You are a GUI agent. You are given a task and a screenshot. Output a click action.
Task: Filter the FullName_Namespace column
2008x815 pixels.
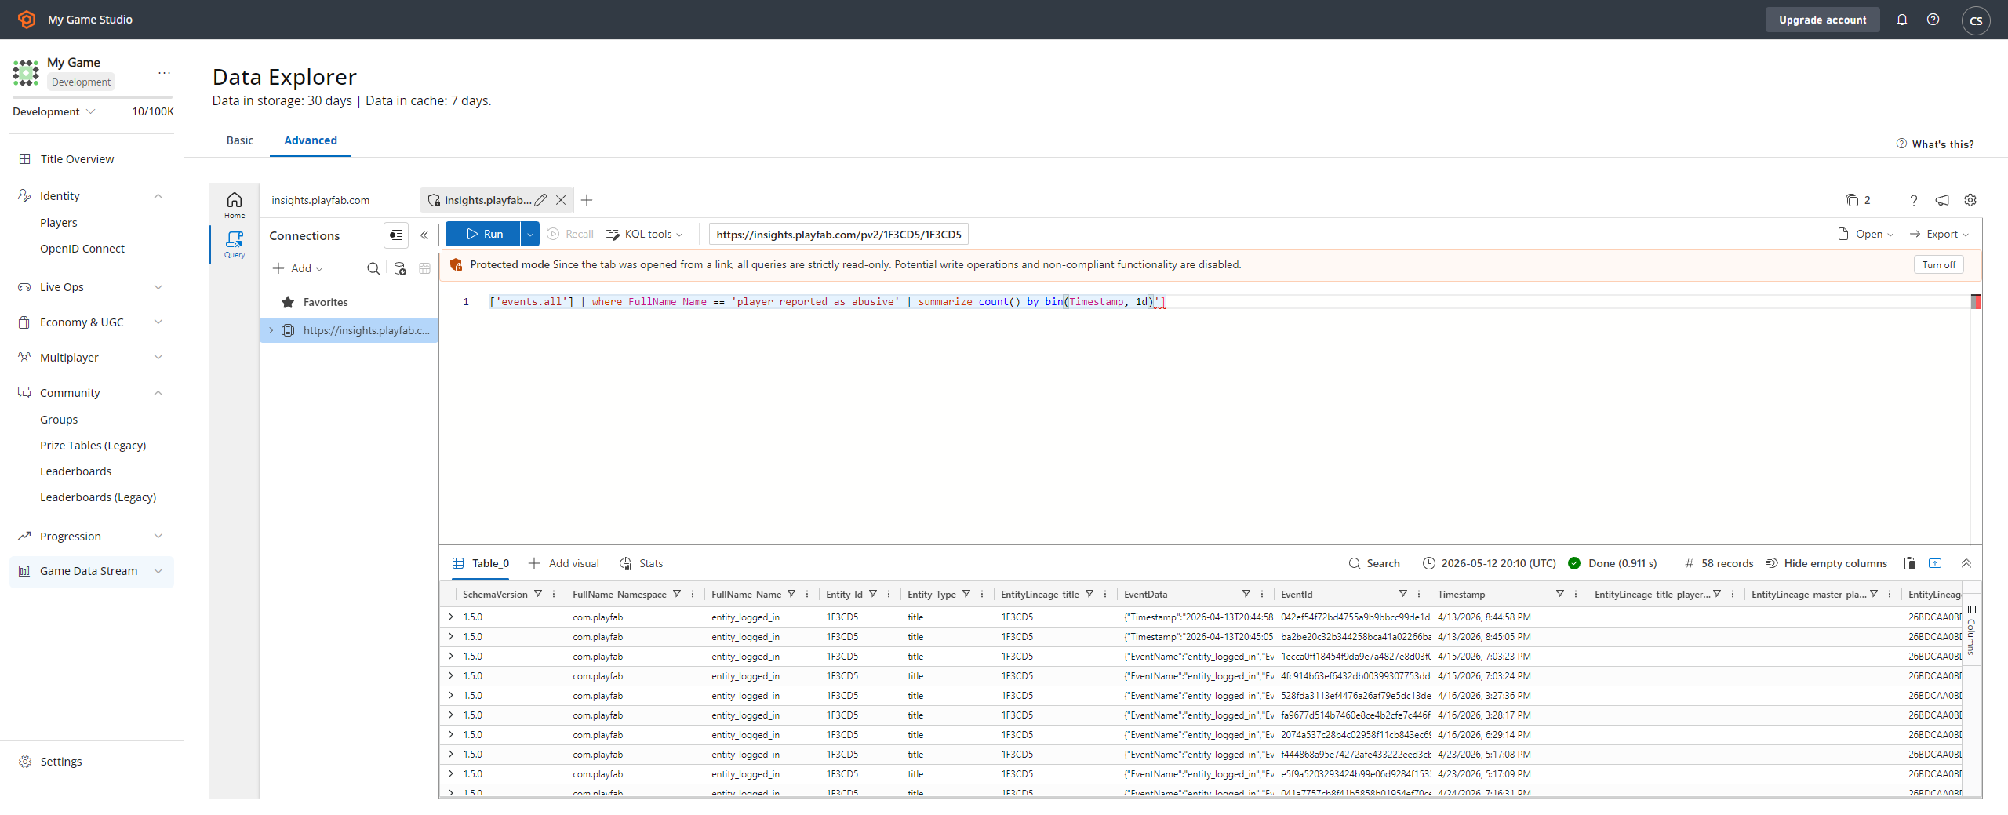click(x=677, y=594)
